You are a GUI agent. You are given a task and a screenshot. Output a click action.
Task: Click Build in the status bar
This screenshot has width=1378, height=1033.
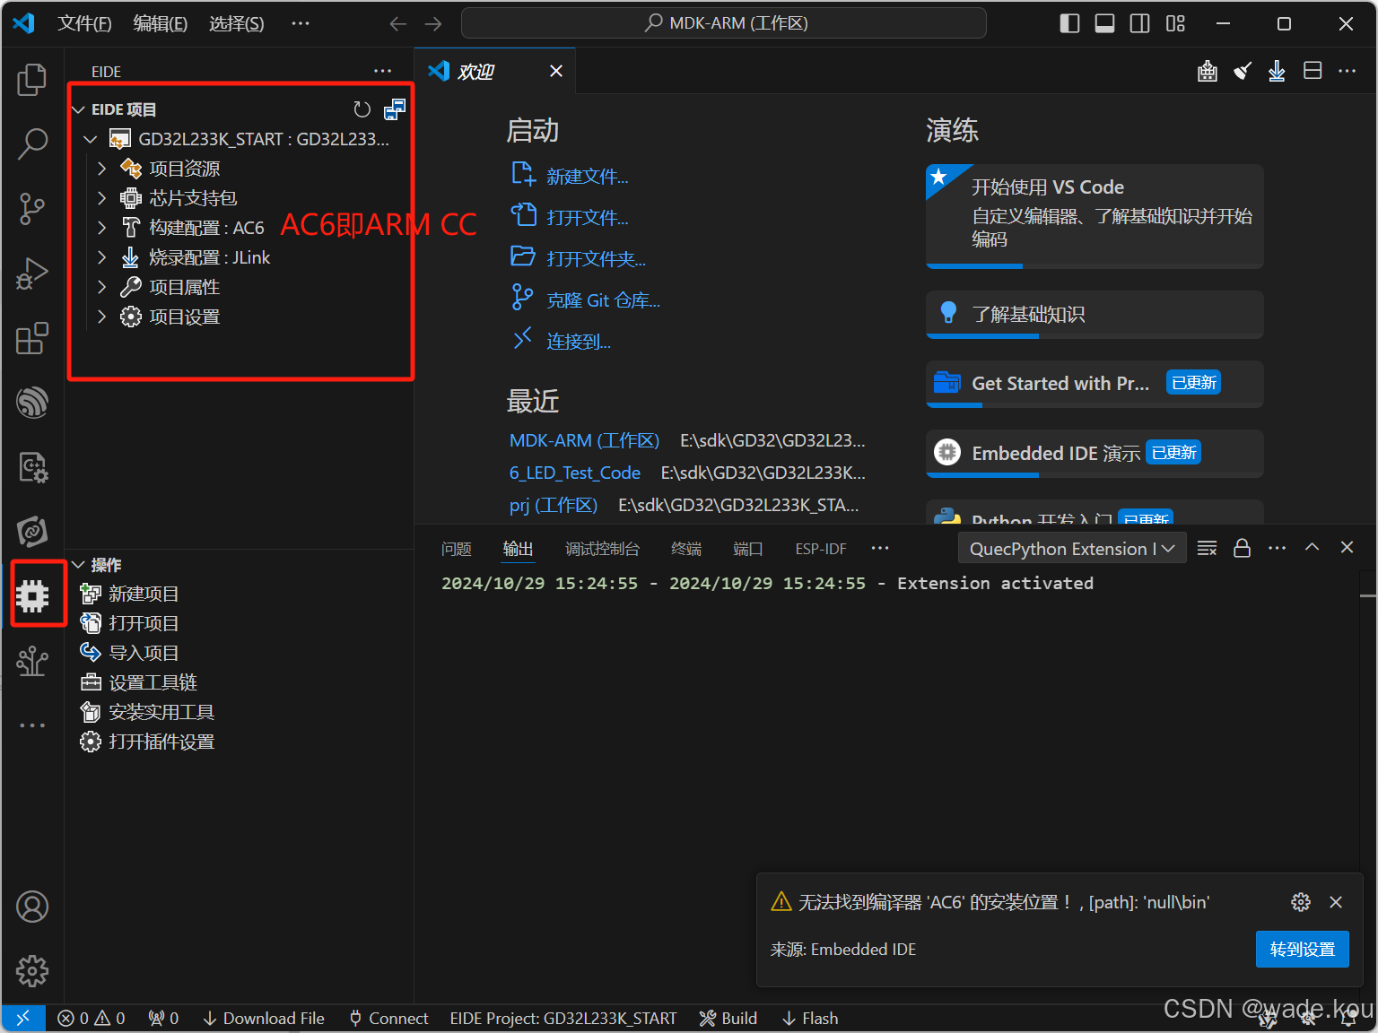(728, 1019)
